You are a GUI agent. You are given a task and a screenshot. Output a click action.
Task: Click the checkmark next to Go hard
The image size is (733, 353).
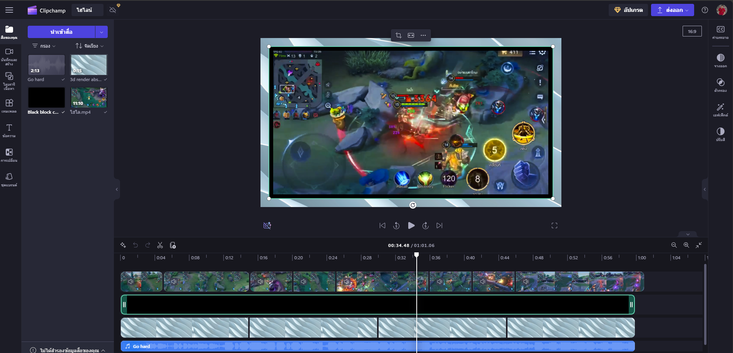point(63,80)
